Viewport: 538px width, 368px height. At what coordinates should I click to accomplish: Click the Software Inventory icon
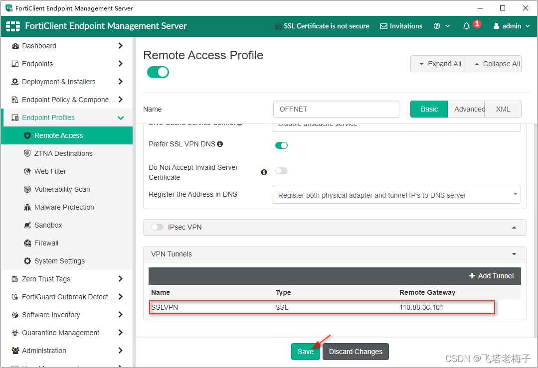pyautogui.click(x=15, y=315)
